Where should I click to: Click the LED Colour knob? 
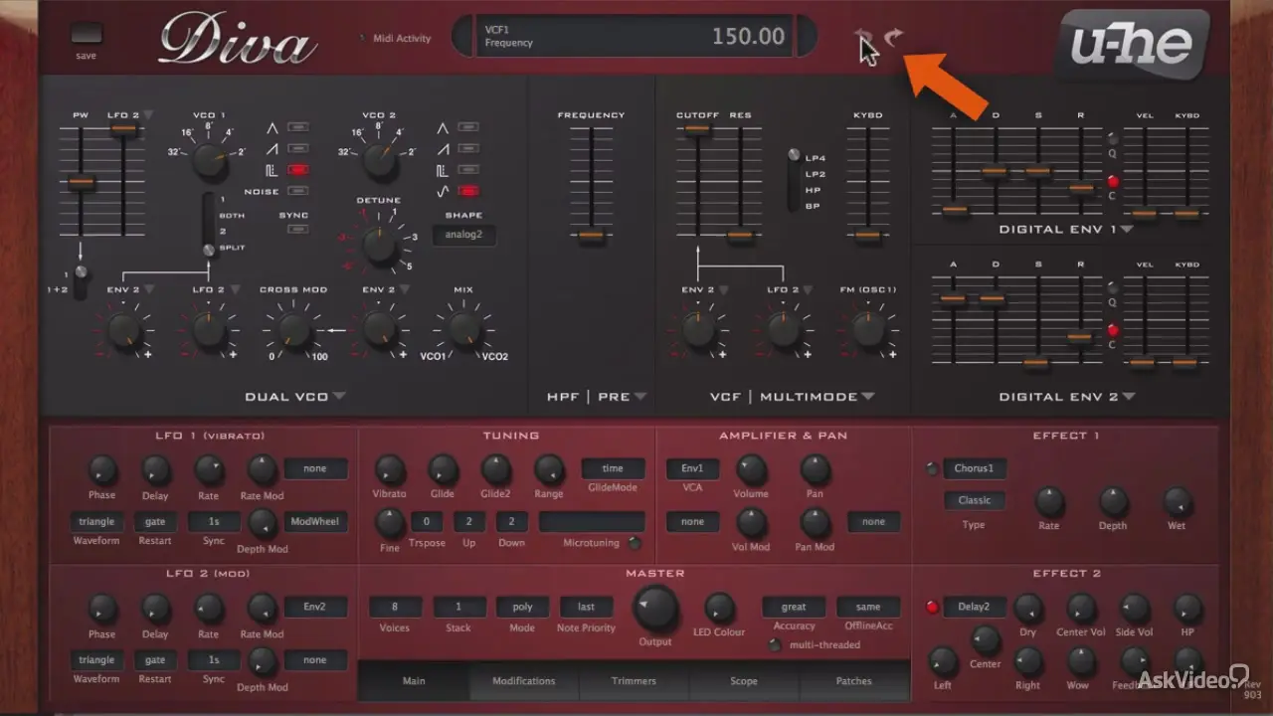719,609
